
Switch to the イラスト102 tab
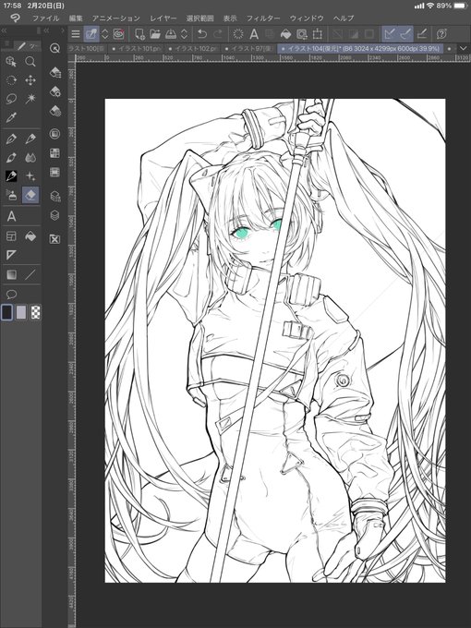193,48
